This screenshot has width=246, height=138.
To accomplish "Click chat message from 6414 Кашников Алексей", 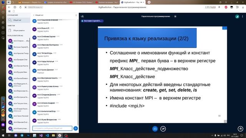I will 55,21.
